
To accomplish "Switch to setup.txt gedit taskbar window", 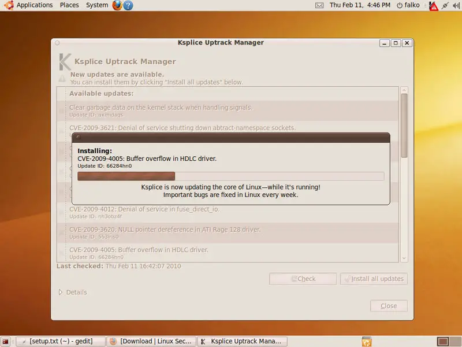I will point(61,341).
